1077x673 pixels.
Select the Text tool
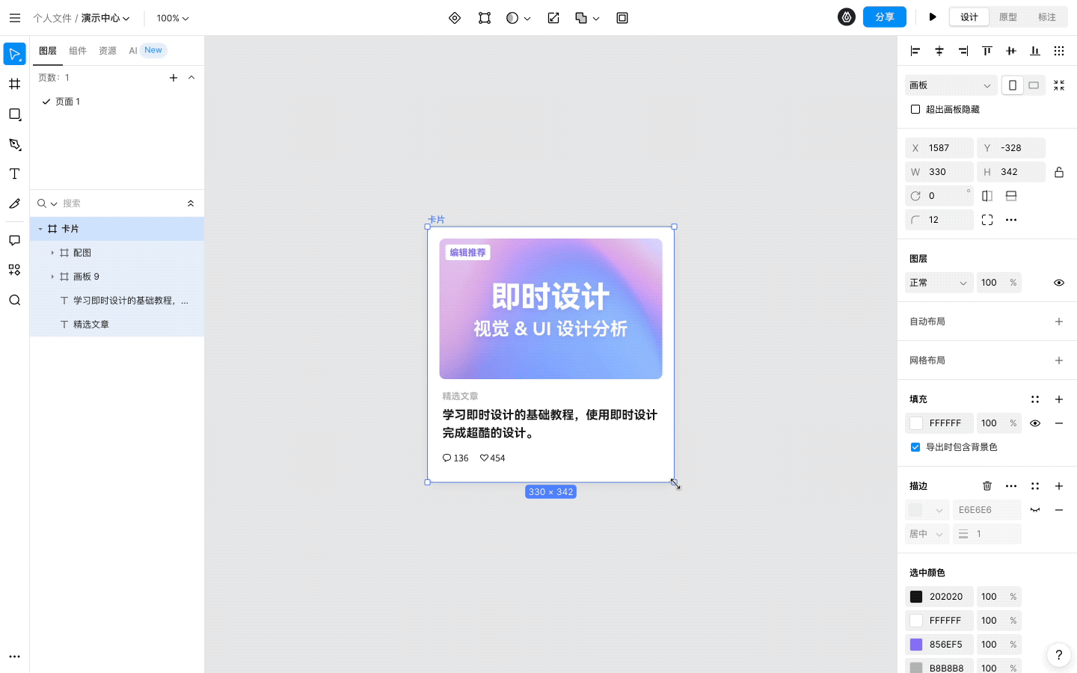click(14, 173)
